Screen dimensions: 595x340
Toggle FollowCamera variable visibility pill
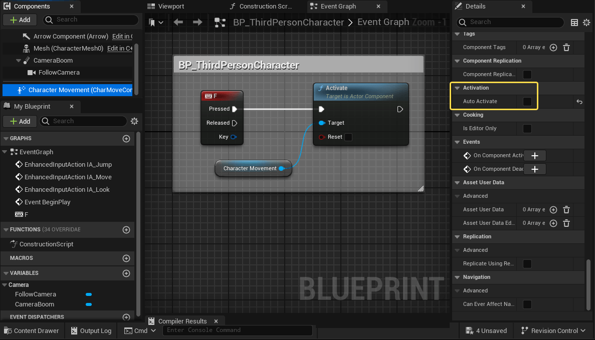(89, 294)
